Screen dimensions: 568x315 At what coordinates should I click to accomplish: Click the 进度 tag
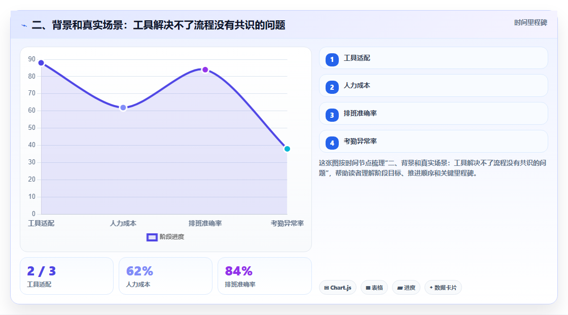(x=406, y=288)
